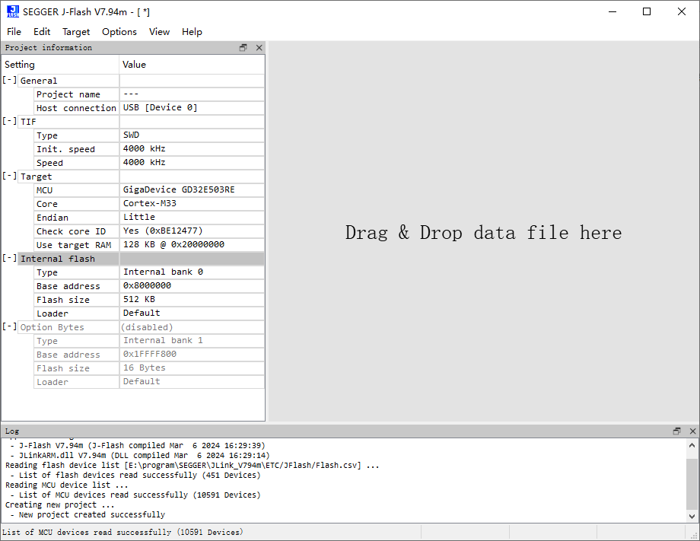Click the Drag & Drop data file area
Screen dimensions: 700x541
[483, 232]
